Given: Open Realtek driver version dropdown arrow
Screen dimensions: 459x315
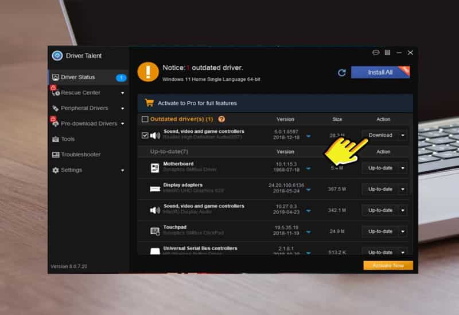Looking at the screenshot, I should (308, 136).
